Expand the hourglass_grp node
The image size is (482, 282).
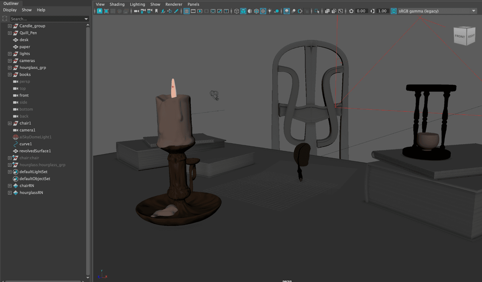click(x=10, y=67)
